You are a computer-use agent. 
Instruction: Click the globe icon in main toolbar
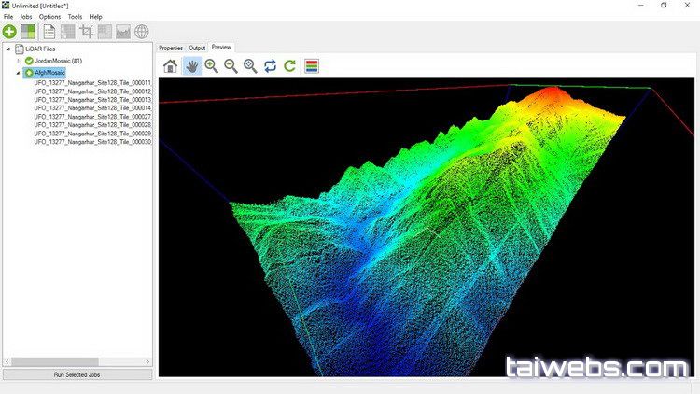point(142,32)
